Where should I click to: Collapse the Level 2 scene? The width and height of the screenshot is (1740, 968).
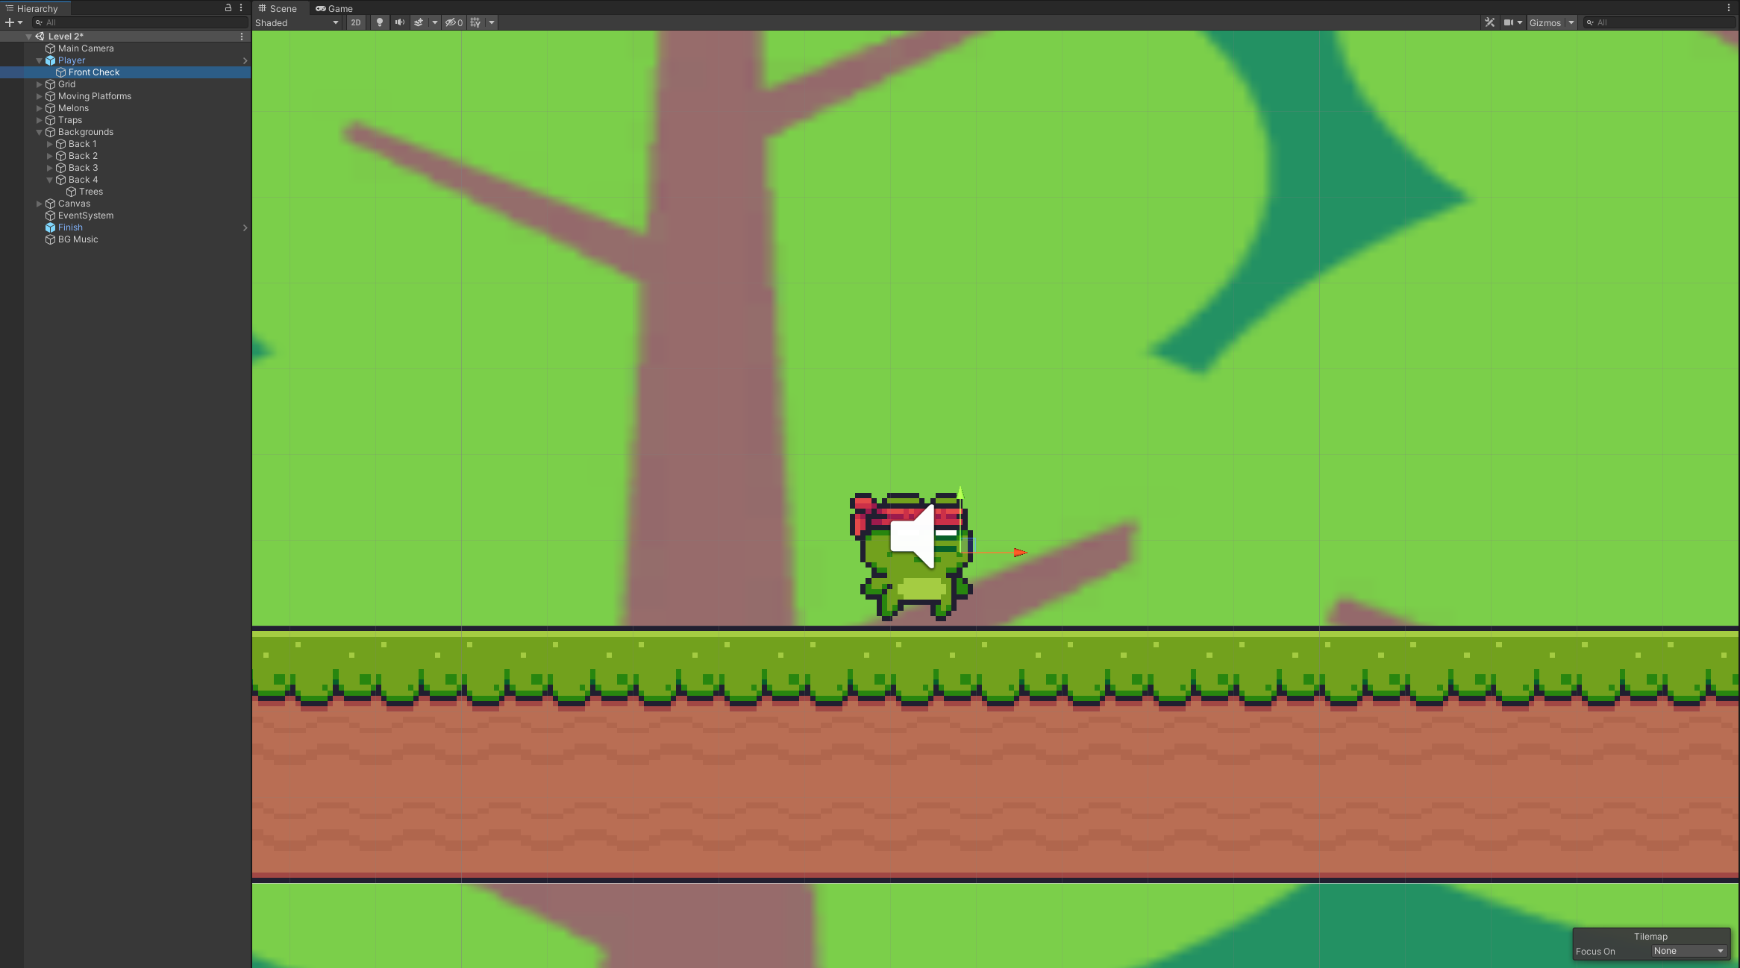pos(28,37)
